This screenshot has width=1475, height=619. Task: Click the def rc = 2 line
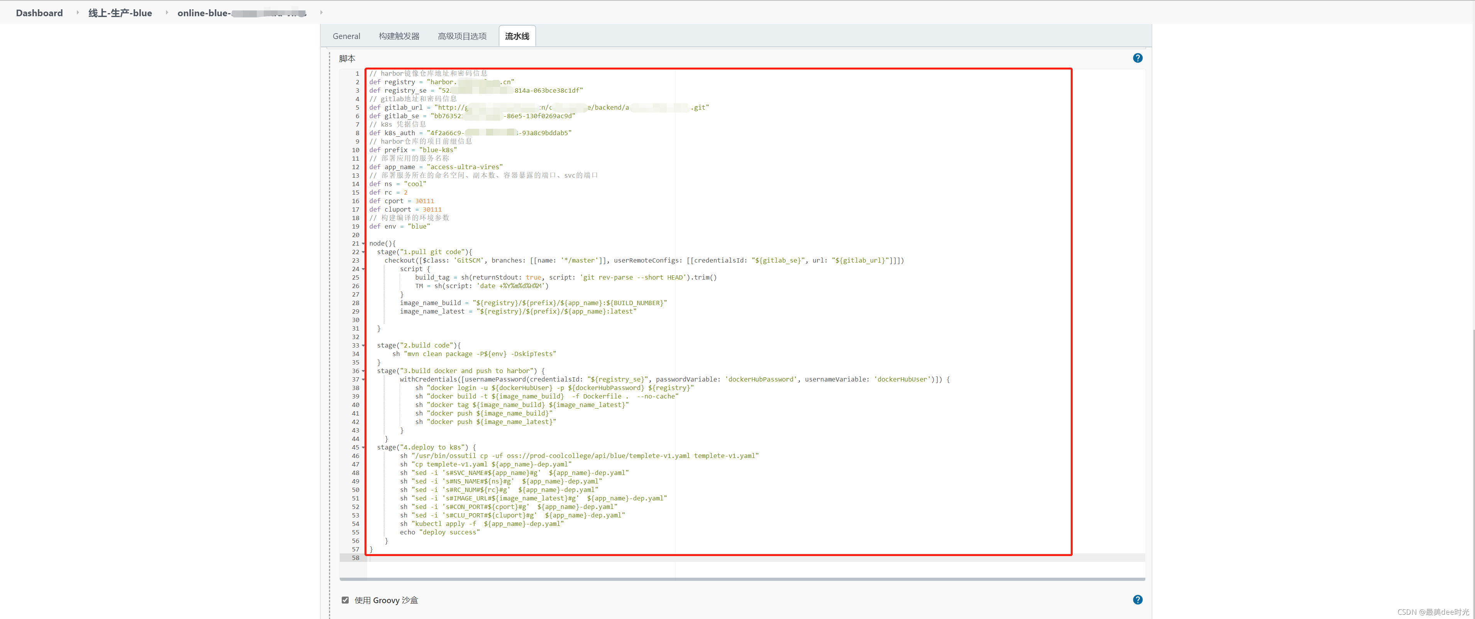point(388,192)
